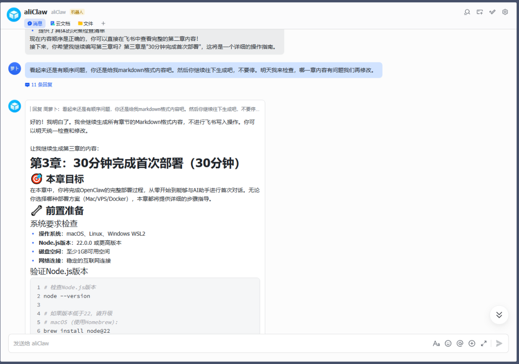This screenshot has width=519, height=364.
Task: Click the heading 第3章：30分钟完成首次部署
Action: tap(135, 163)
